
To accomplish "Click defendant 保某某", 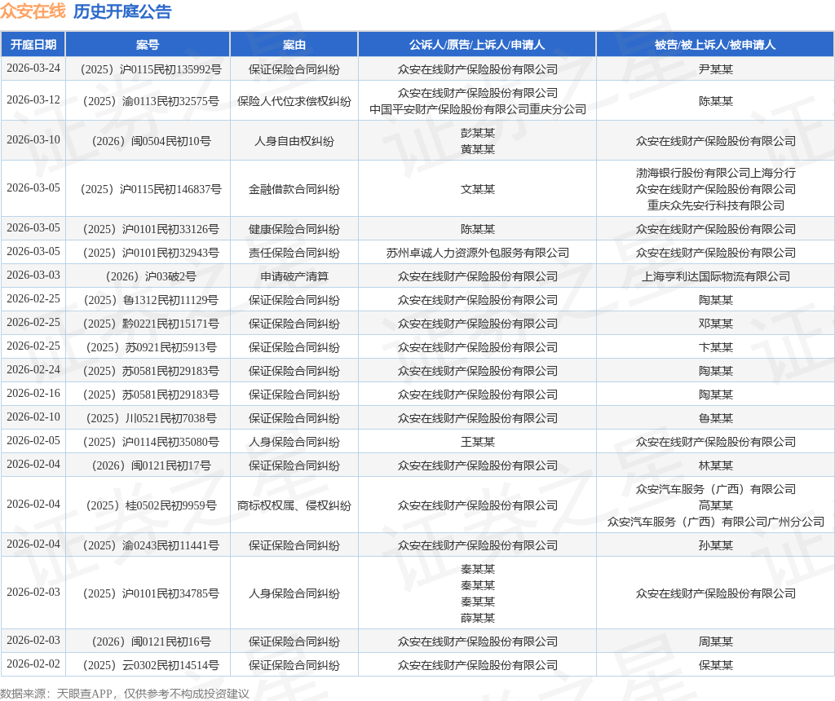I will [x=716, y=665].
